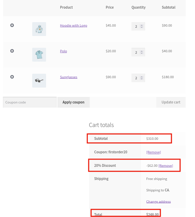Adjust Sunglasses quantity stepper arrows
The width and height of the screenshot is (195, 217).
coord(142,78)
